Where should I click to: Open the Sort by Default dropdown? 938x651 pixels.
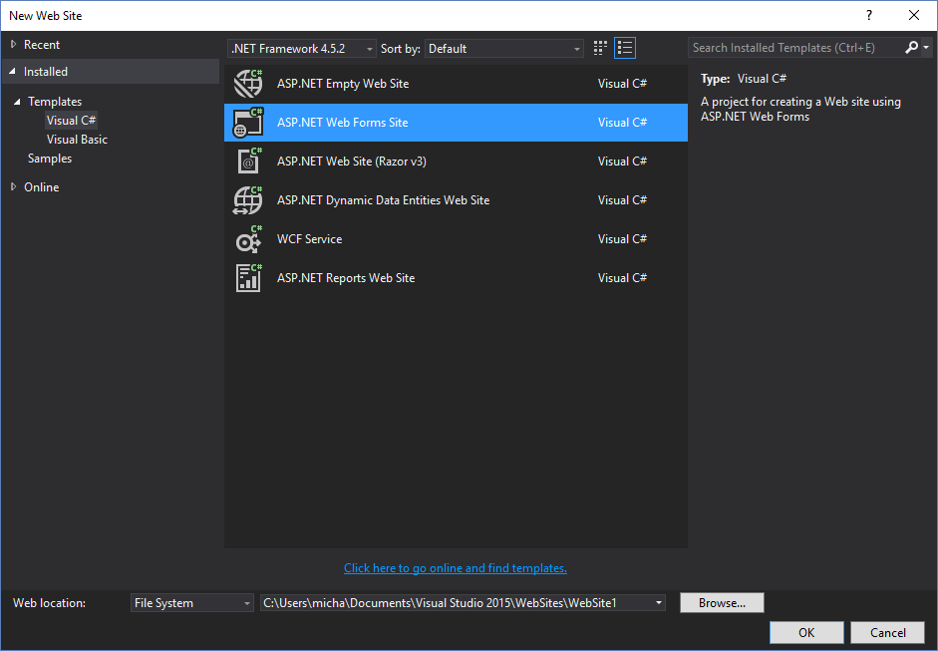(503, 49)
